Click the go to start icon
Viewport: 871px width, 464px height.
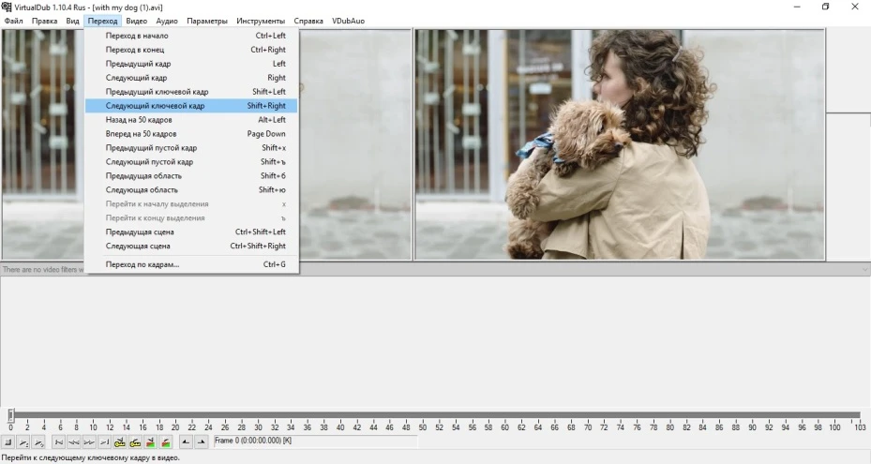(58, 442)
